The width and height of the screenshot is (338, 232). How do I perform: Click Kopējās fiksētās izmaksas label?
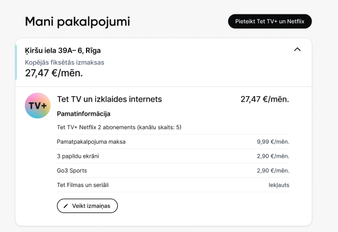point(64,62)
